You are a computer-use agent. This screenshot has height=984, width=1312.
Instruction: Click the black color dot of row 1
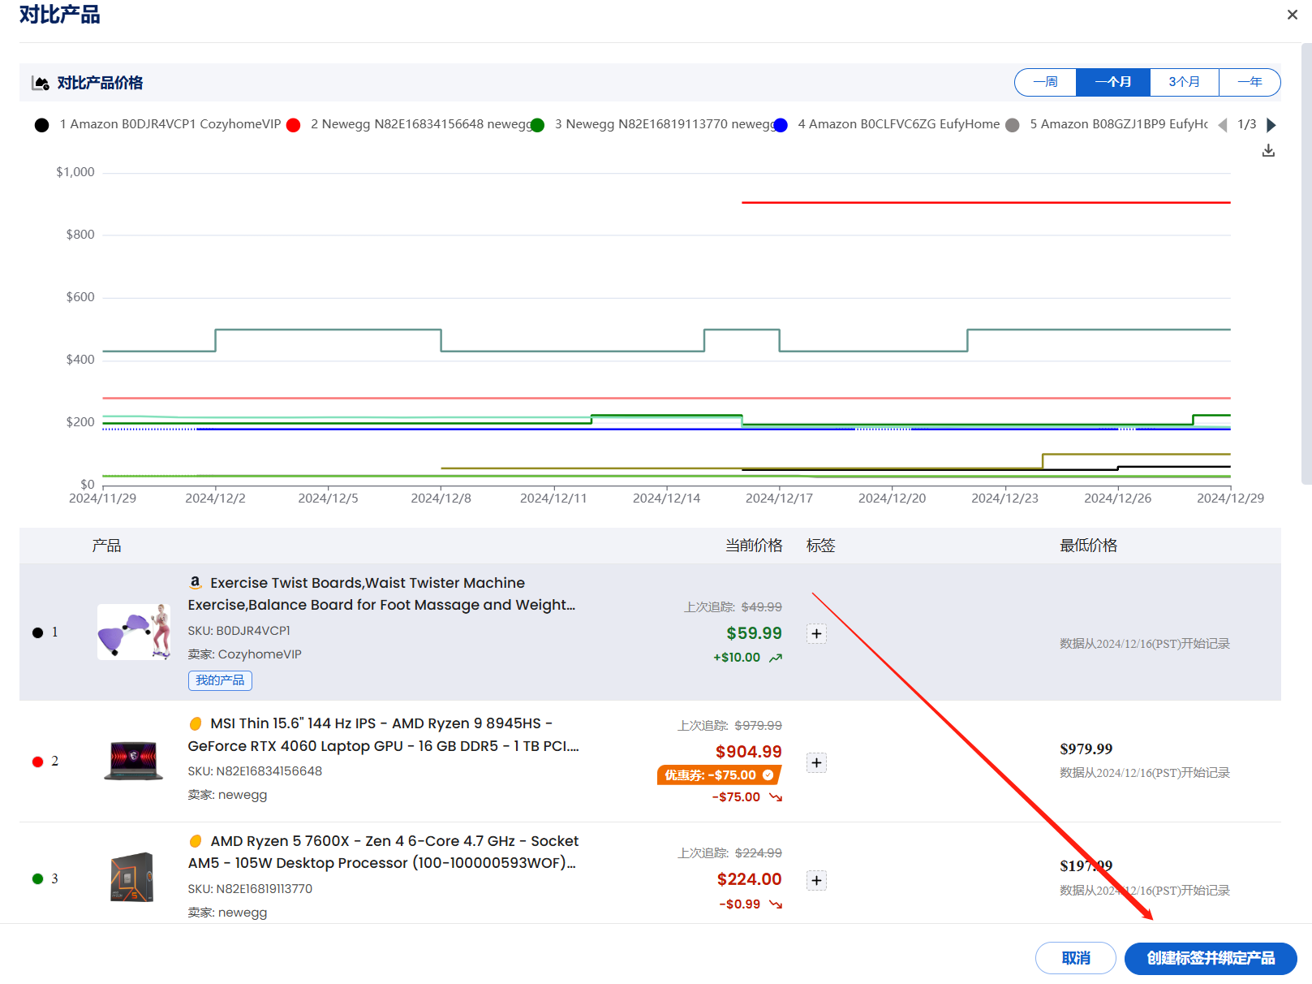tap(37, 632)
